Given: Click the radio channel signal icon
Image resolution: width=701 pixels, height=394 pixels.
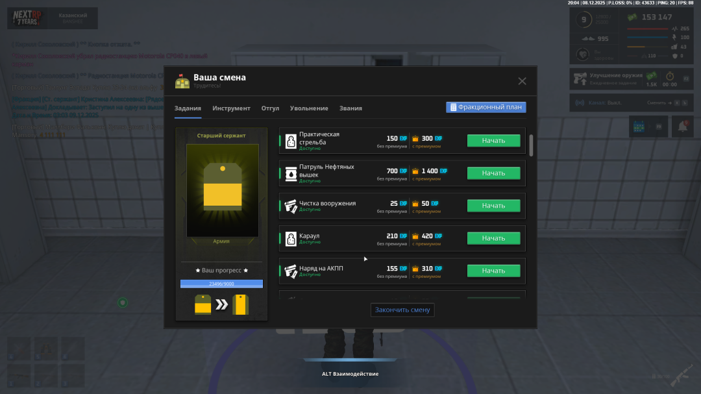Looking at the screenshot, I should 579,103.
